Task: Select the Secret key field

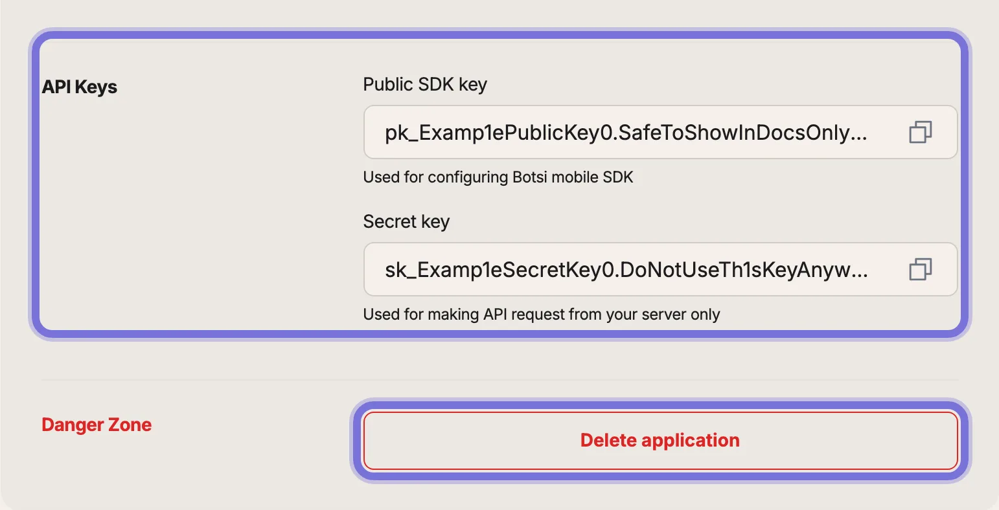Action: [660, 269]
